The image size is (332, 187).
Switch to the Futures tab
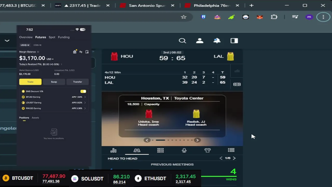point(40,37)
